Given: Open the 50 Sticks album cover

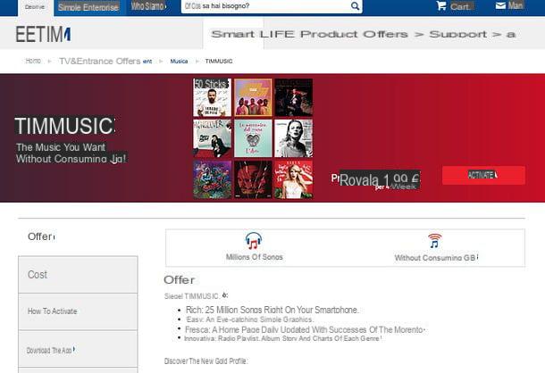Looking at the screenshot, I should pyautogui.click(x=213, y=97).
